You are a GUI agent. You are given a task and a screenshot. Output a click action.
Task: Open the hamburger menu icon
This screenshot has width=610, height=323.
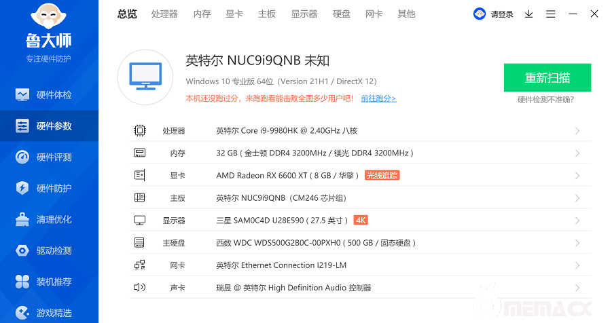click(x=550, y=14)
